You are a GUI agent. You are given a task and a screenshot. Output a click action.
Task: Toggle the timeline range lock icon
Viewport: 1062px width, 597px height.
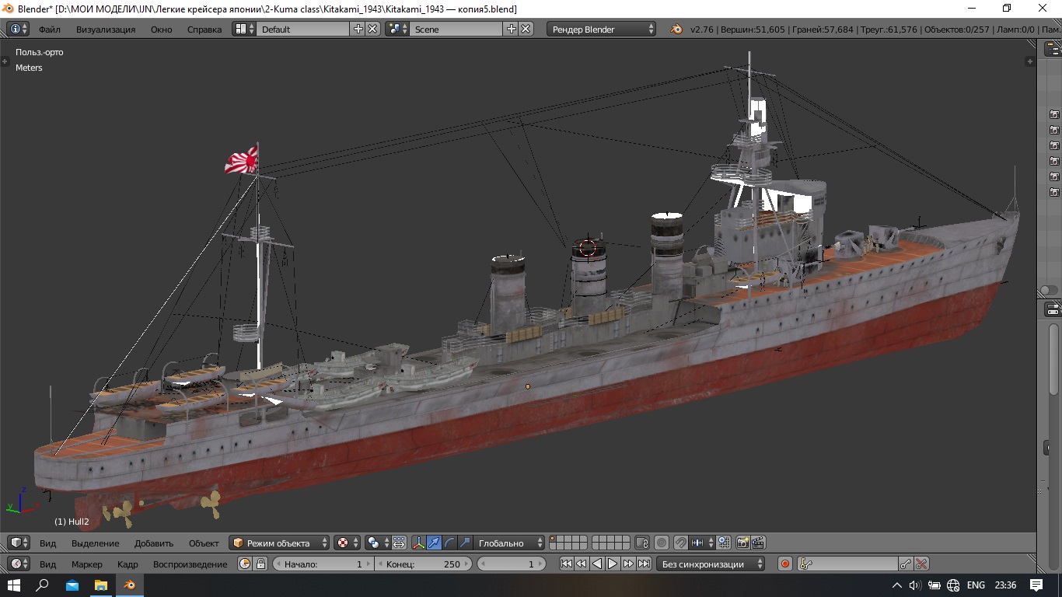coord(261,564)
